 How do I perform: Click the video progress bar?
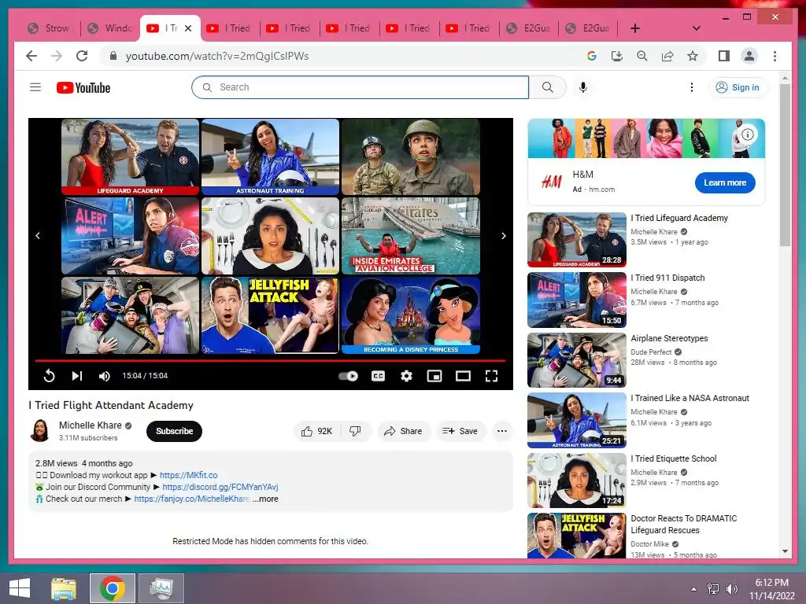(x=271, y=361)
